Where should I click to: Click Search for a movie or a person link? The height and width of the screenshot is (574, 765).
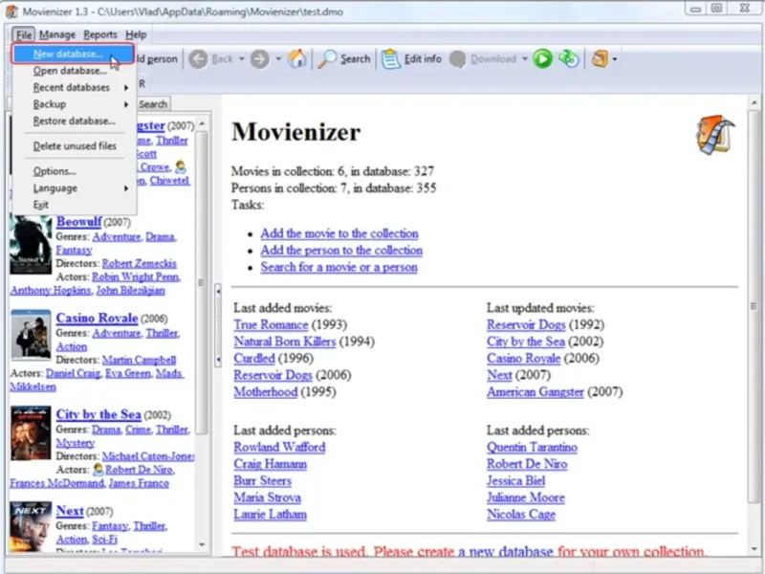coord(339,267)
